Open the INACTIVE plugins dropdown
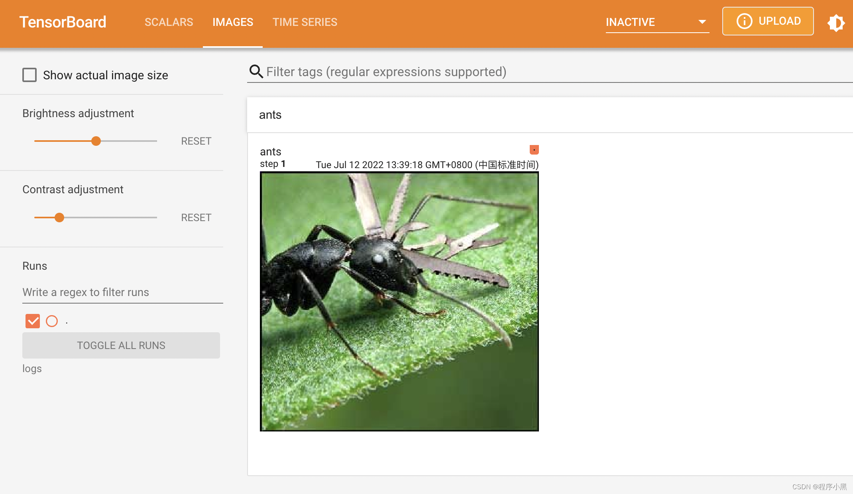This screenshot has height=494, width=853. click(x=657, y=22)
